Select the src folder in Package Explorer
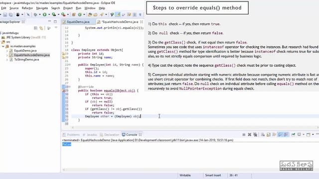The height and width of the screenshot is (179, 319). click(x=6, y=42)
